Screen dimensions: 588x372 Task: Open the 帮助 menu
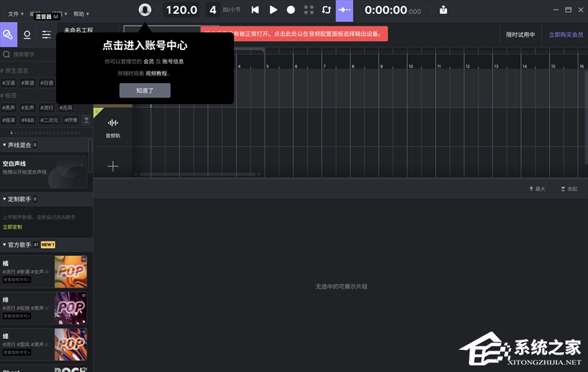point(80,14)
